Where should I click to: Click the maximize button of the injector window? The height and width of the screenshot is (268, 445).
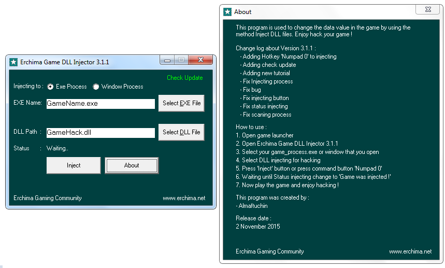[x=181, y=60]
